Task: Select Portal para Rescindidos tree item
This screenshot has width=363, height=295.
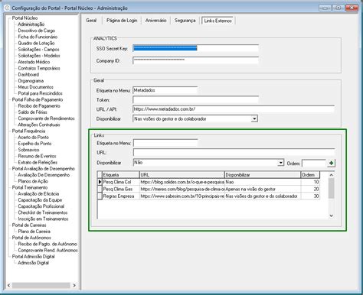Action: point(40,93)
